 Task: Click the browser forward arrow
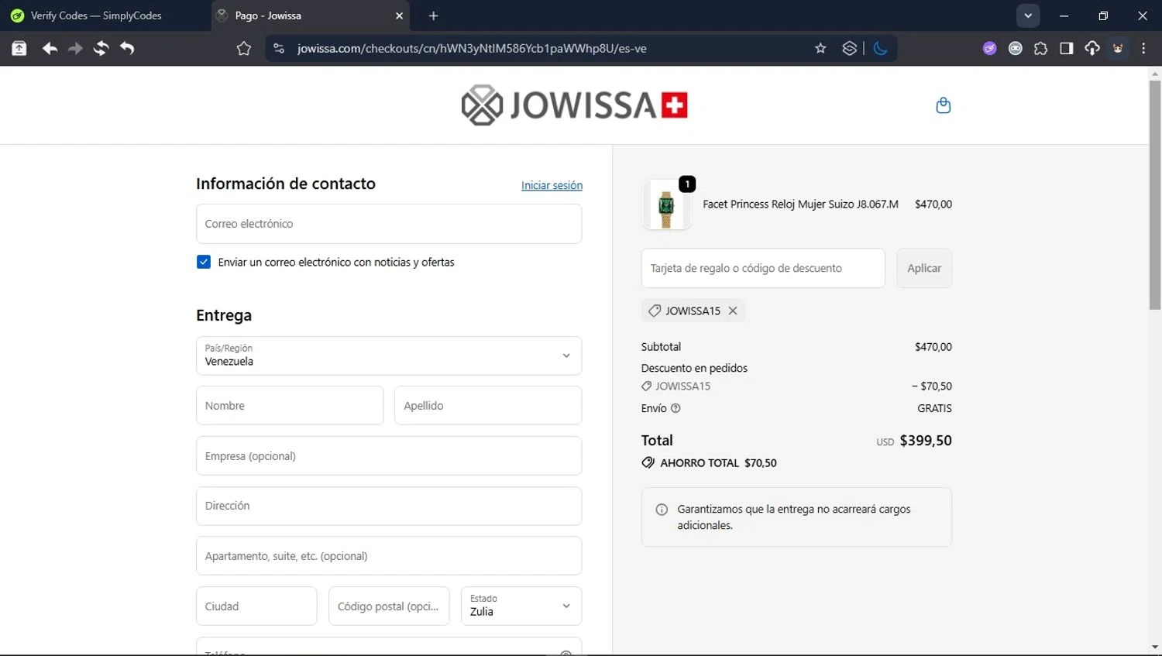coord(75,48)
